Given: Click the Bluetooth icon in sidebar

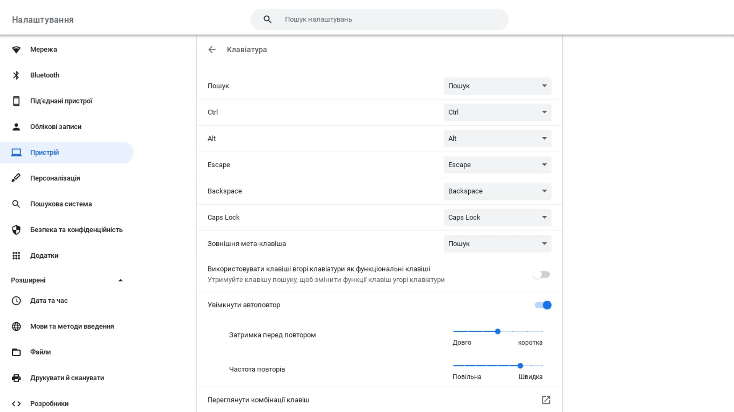Looking at the screenshot, I should tap(16, 75).
